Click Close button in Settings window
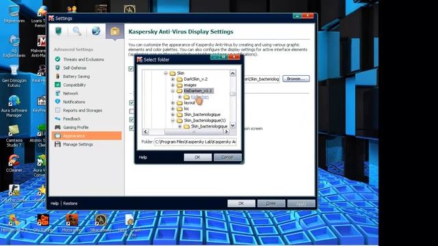Image resolution: width=438 pixels, height=246 pixels. point(271,204)
